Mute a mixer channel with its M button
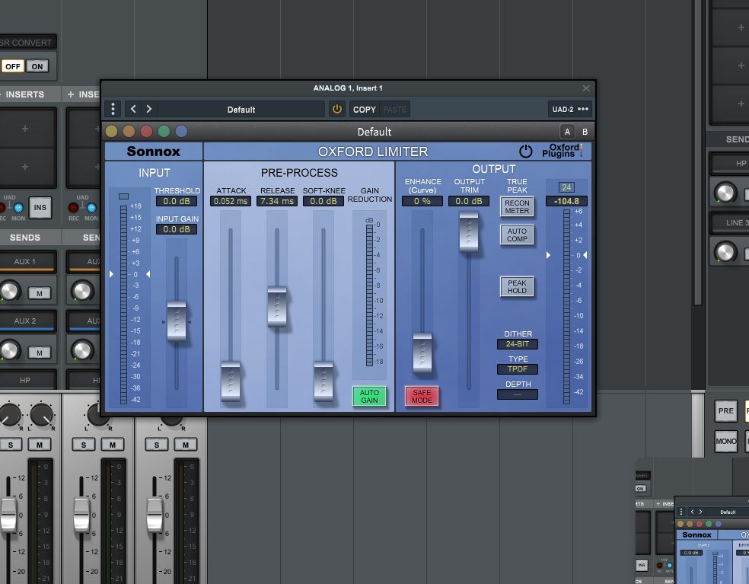Image resolution: width=749 pixels, height=584 pixels. tap(40, 445)
